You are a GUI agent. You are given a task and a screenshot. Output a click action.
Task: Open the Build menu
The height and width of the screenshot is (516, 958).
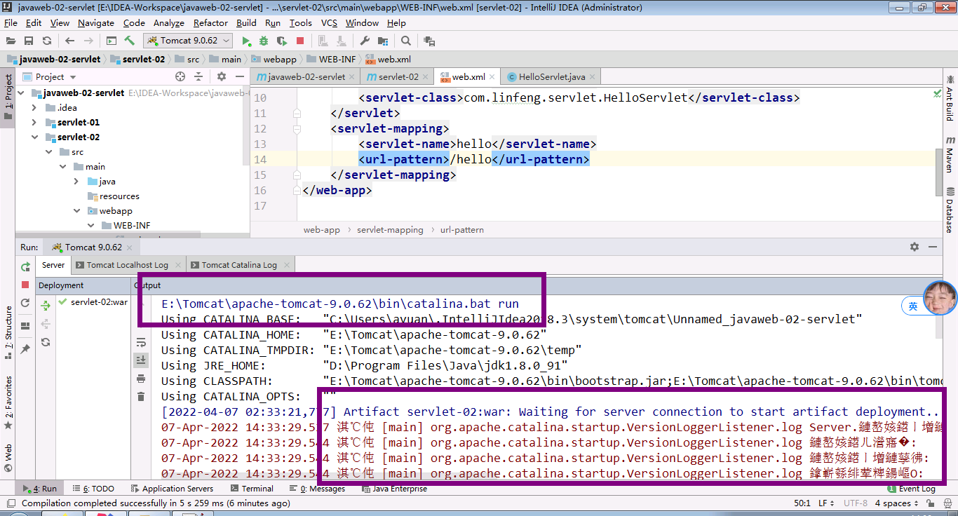(246, 22)
